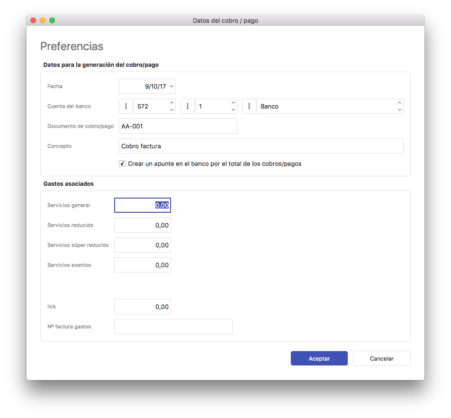Open the Fecha date dropdown
Viewport: 451px width, 418px height.
[171, 86]
